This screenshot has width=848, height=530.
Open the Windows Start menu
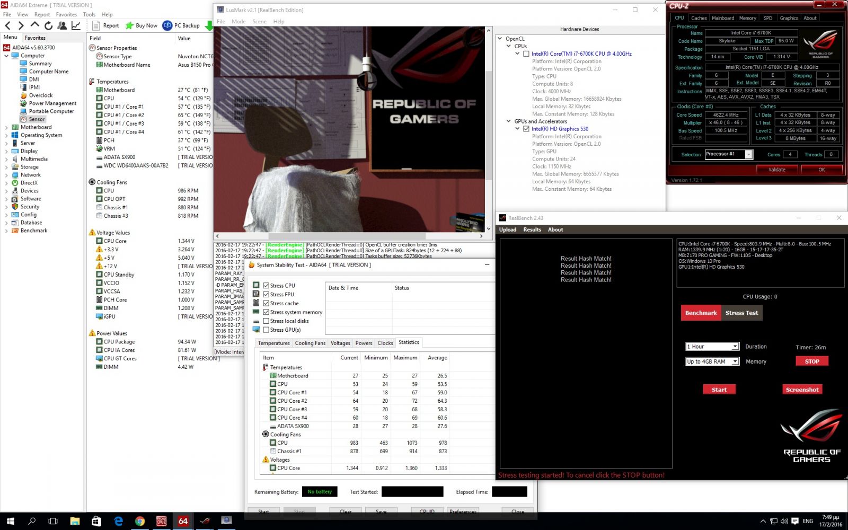click(11, 521)
